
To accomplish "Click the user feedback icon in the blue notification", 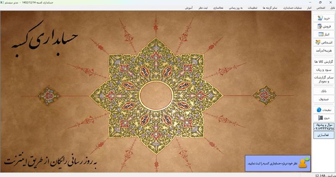I will tap(304, 163).
